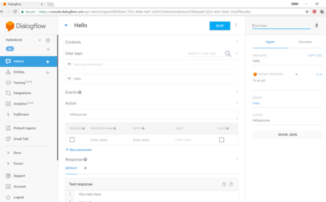Select Intents in sidebar
The height and width of the screenshot is (202, 326).
click(x=29, y=62)
